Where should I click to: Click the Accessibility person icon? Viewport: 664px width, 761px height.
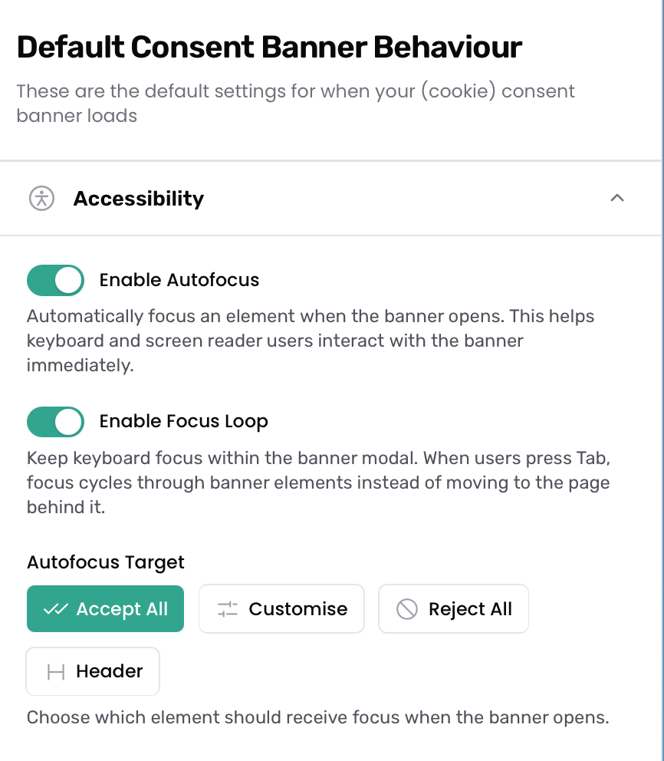41,199
